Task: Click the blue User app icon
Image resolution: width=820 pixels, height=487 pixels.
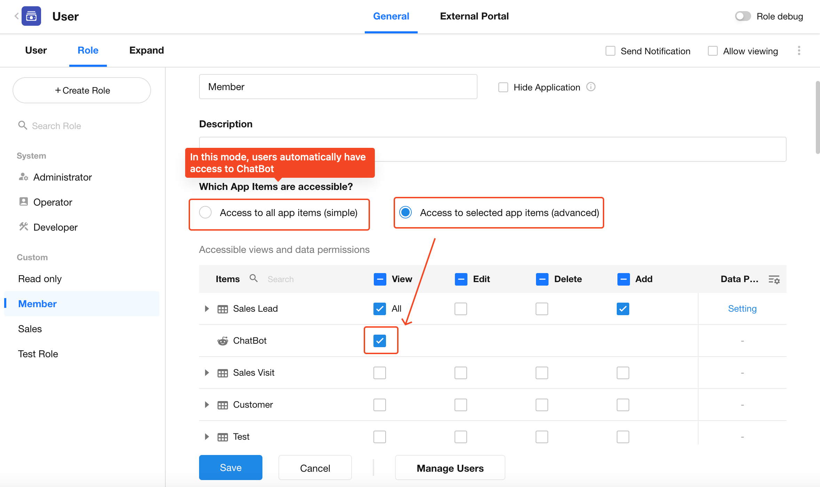Action: point(31,16)
